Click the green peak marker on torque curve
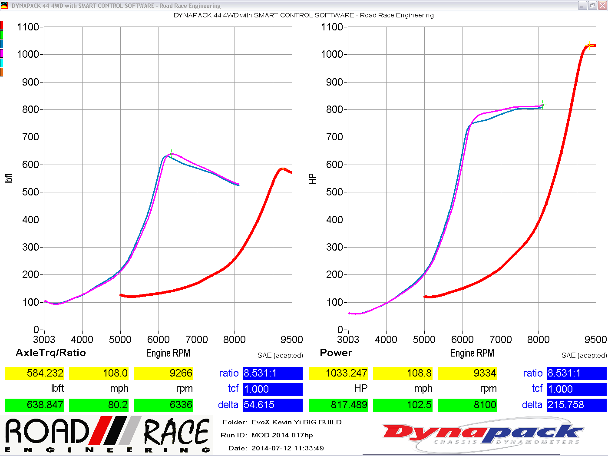 click(171, 154)
